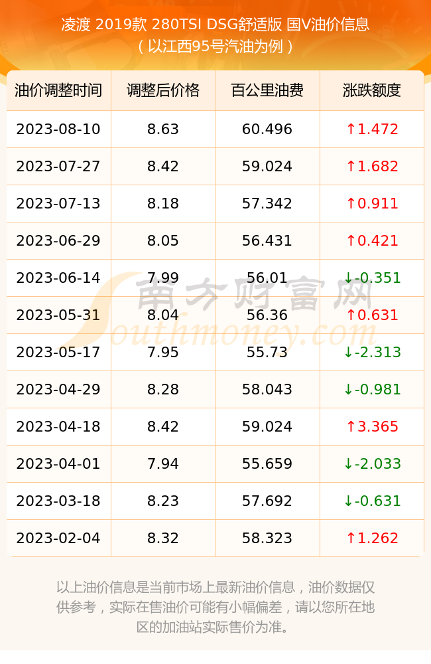Click the red up arrow beside 1.682
The image size is (431, 664).
(351, 166)
